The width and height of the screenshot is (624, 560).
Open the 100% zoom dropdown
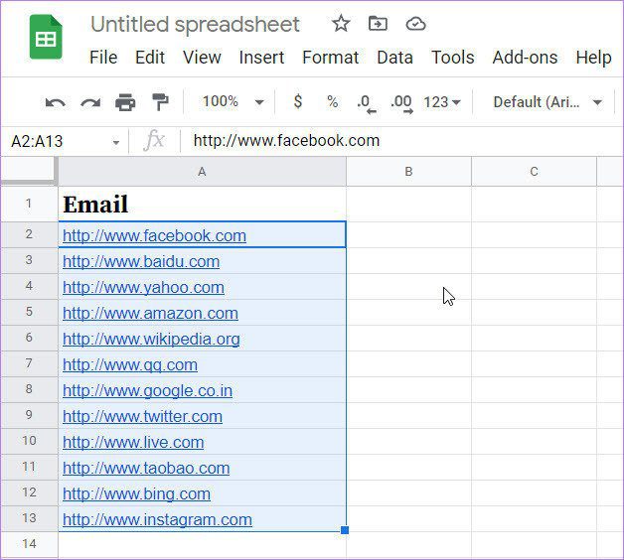[232, 102]
